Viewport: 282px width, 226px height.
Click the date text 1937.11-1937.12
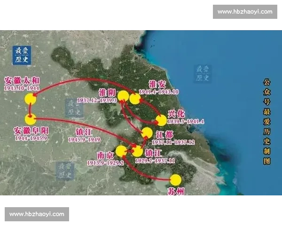pos(173,142)
